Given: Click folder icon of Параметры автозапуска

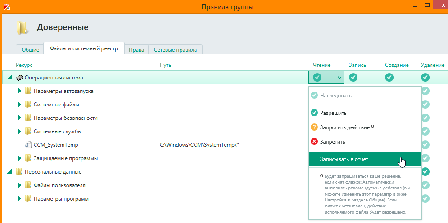Looking at the screenshot, I should (28, 91).
